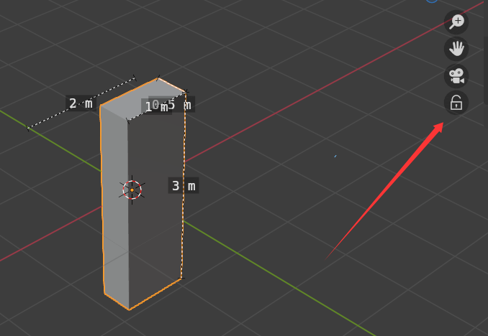Image resolution: width=488 pixels, height=336 pixels.
Task: Click the zoom view magnifier icon
Action: [x=456, y=22]
